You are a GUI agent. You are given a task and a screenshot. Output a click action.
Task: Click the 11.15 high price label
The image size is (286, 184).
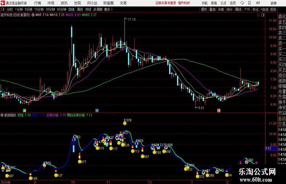pyautogui.click(x=132, y=20)
